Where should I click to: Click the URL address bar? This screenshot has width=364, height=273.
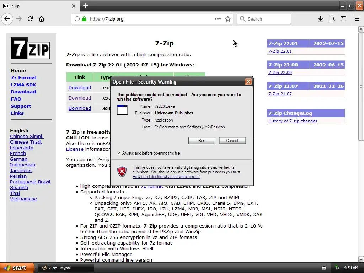[152, 19]
